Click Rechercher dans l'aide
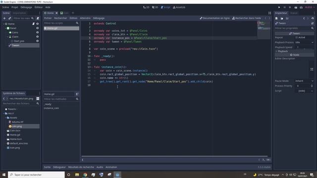Image resolution: width=317 pixels, height=178 pixels. [247, 18]
